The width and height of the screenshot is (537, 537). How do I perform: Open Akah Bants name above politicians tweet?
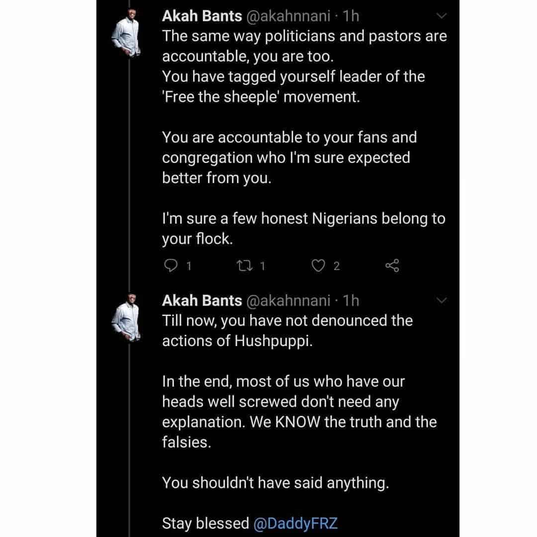pos(202,16)
